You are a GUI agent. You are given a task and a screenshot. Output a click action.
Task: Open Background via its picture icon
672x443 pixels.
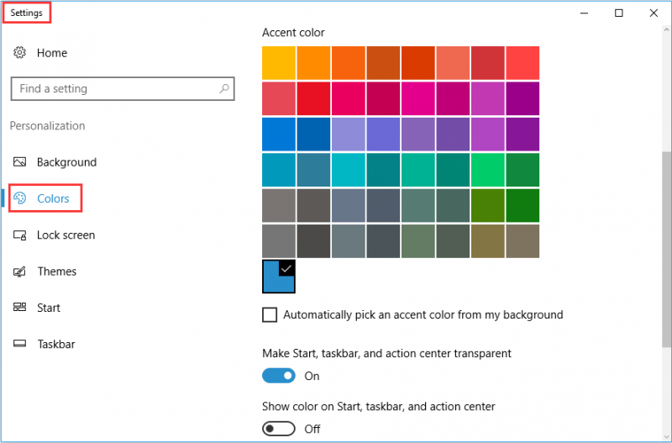pos(19,161)
